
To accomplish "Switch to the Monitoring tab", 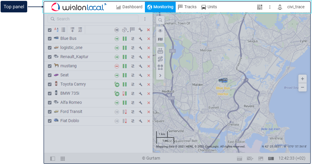I will pyautogui.click(x=160, y=7).
